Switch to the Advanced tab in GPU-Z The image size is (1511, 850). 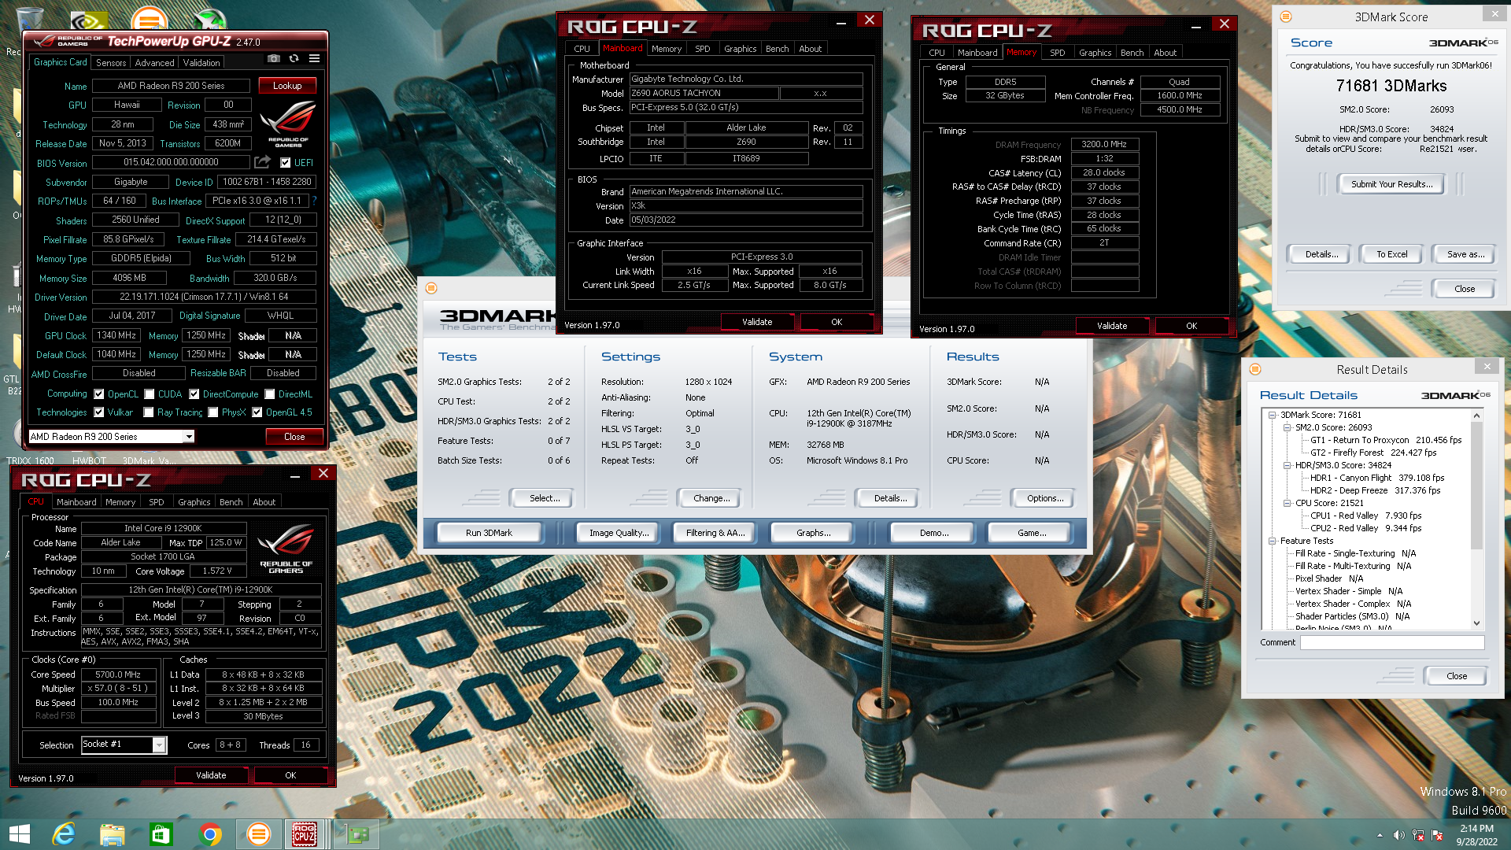[154, 62]
